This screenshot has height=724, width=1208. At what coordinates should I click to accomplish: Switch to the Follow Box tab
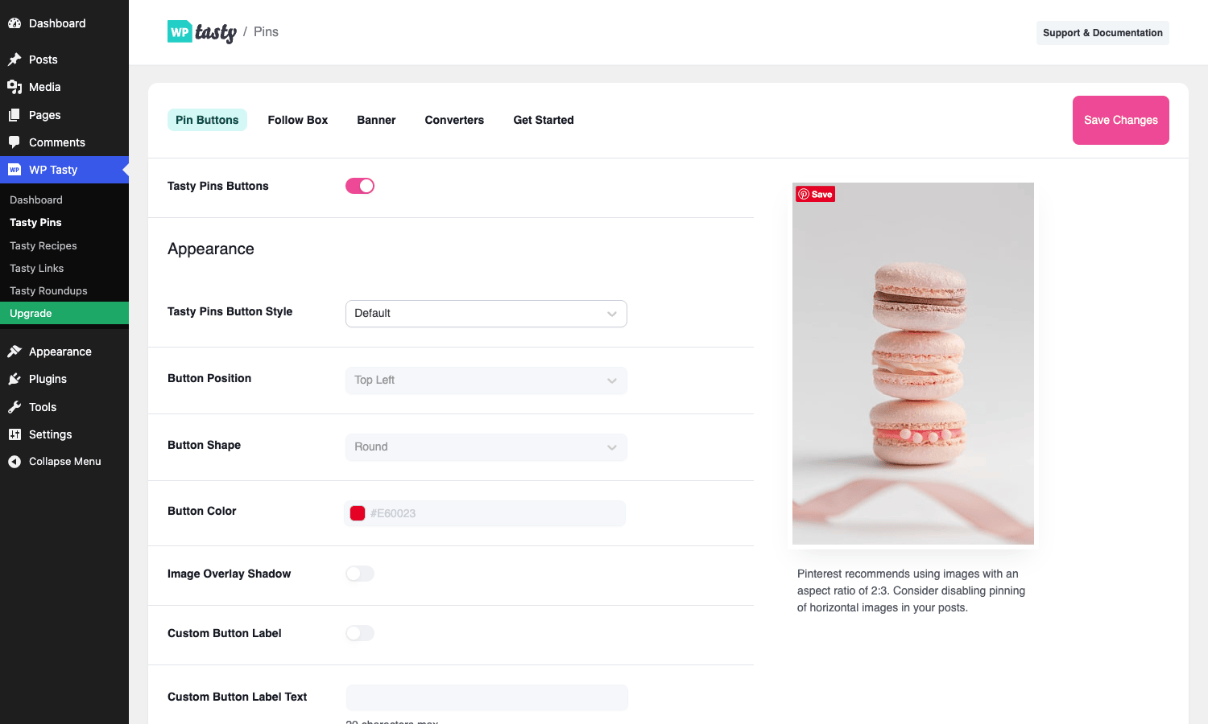pos(298,120)
